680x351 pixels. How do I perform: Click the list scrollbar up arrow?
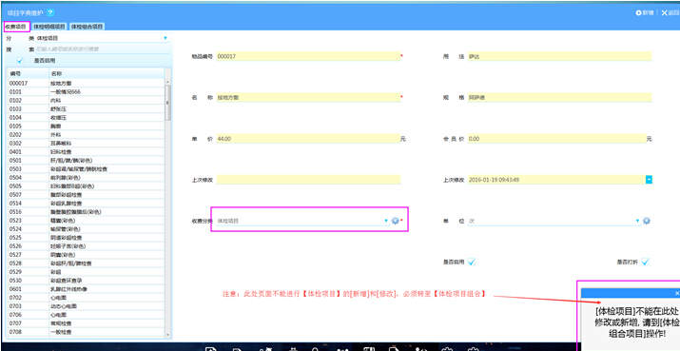click(x=167, y=82)
